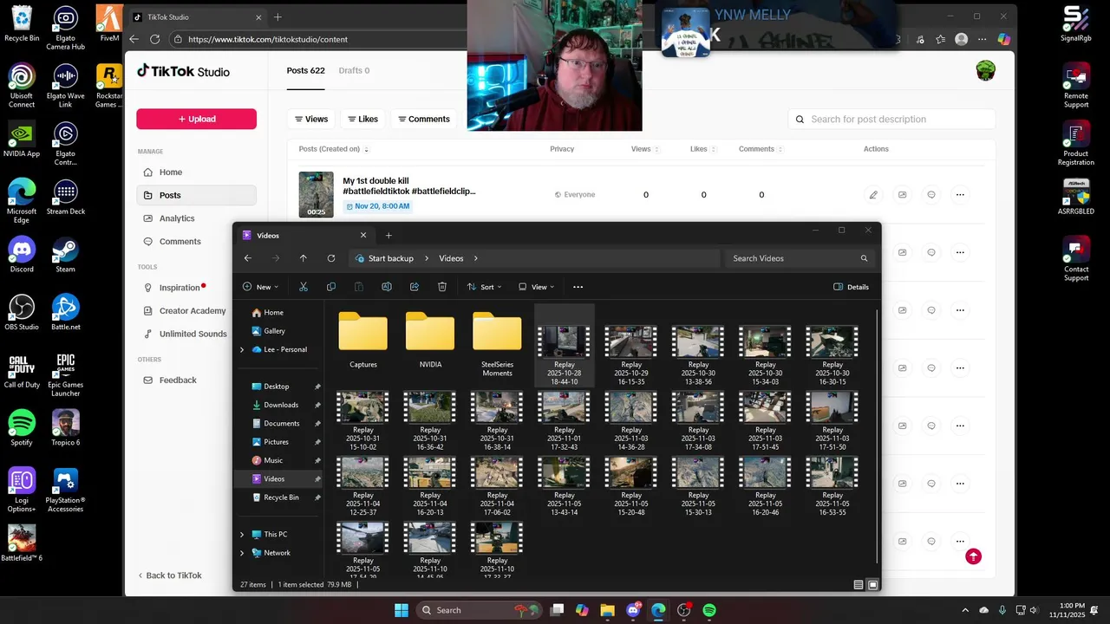The image size is (1110, 624).
Task: Open the See more ellipsis in Explorer toolbar
Action: click(578, 287)
